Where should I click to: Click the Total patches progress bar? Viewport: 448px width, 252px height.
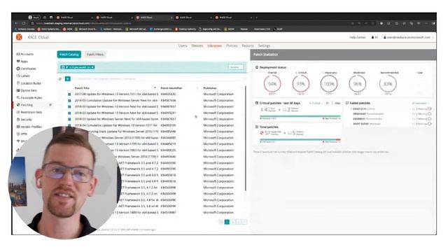(300, 140)
